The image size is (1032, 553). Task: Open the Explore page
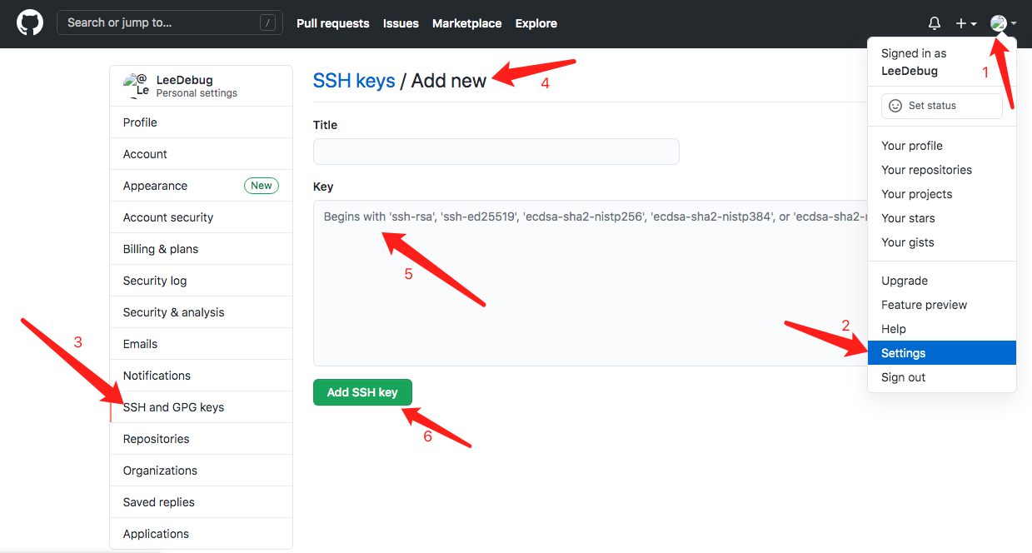[x=536, y=23]
